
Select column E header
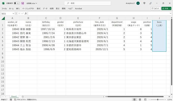click(78, 18)
